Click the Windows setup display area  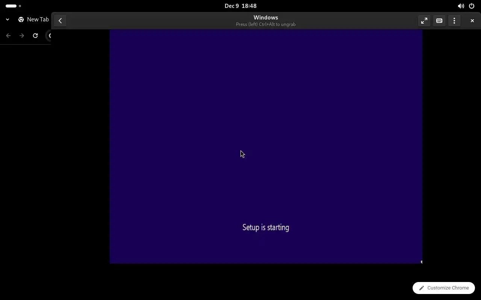point(266,147)
